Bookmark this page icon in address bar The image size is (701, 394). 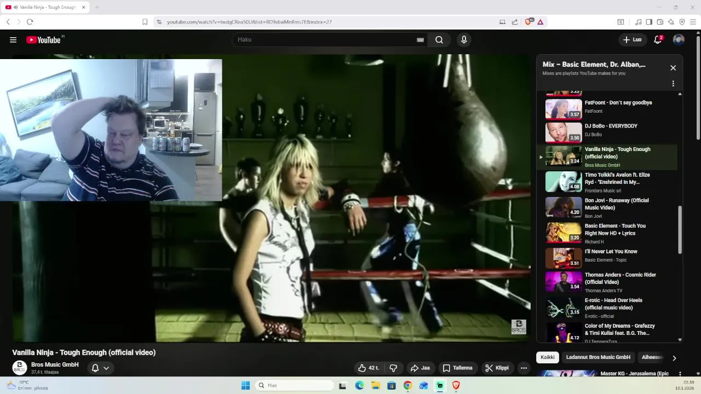(145, 22)
